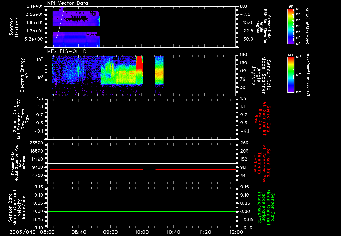Click the red 'MU Scanner Init Raw Data' label
This screenshot has width=341, height=236.
[x=262, y=119]
